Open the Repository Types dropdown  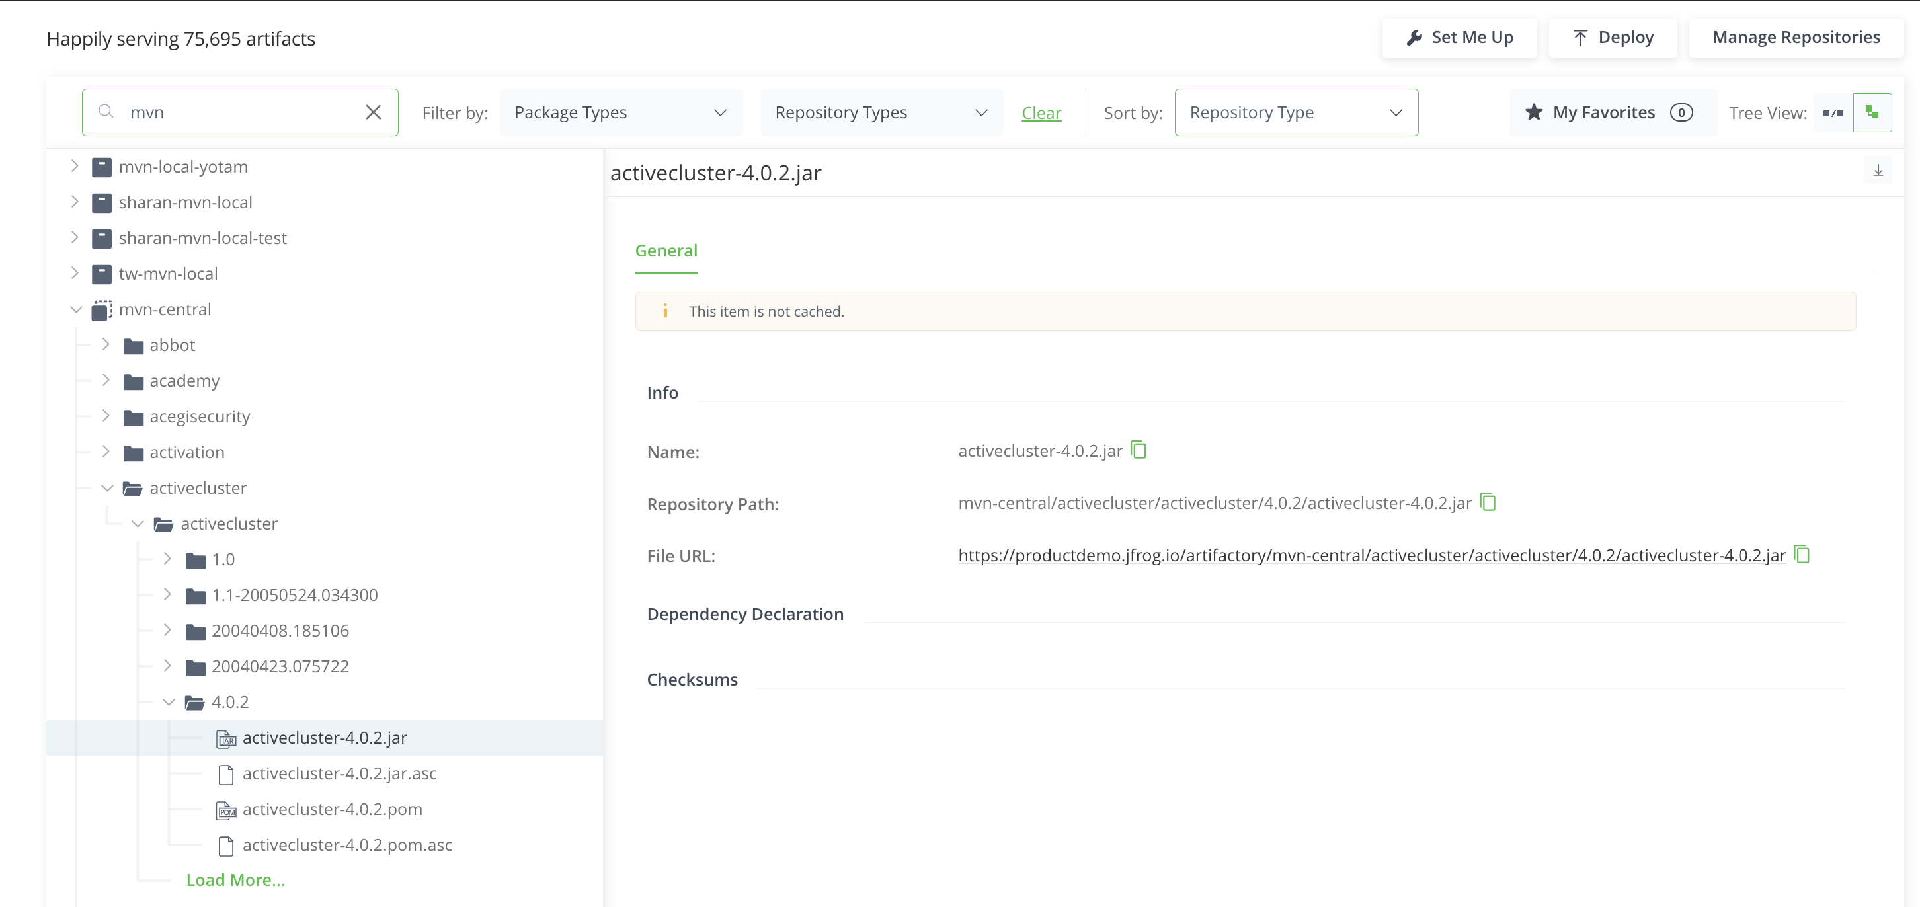coord(881,112)
